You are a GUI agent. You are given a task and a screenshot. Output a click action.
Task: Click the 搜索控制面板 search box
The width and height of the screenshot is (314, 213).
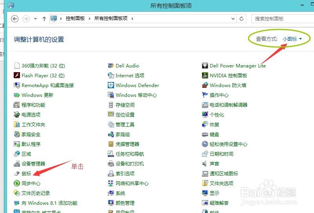tap(283, 19)
